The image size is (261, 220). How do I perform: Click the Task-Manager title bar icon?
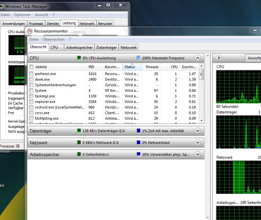(1, 7)
